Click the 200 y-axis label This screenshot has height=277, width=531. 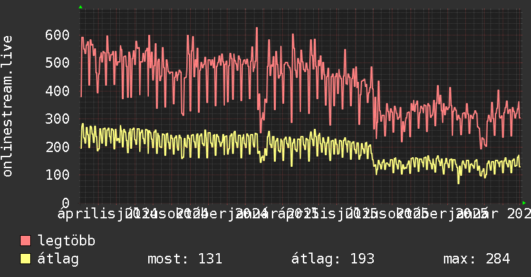click(57, 147)
